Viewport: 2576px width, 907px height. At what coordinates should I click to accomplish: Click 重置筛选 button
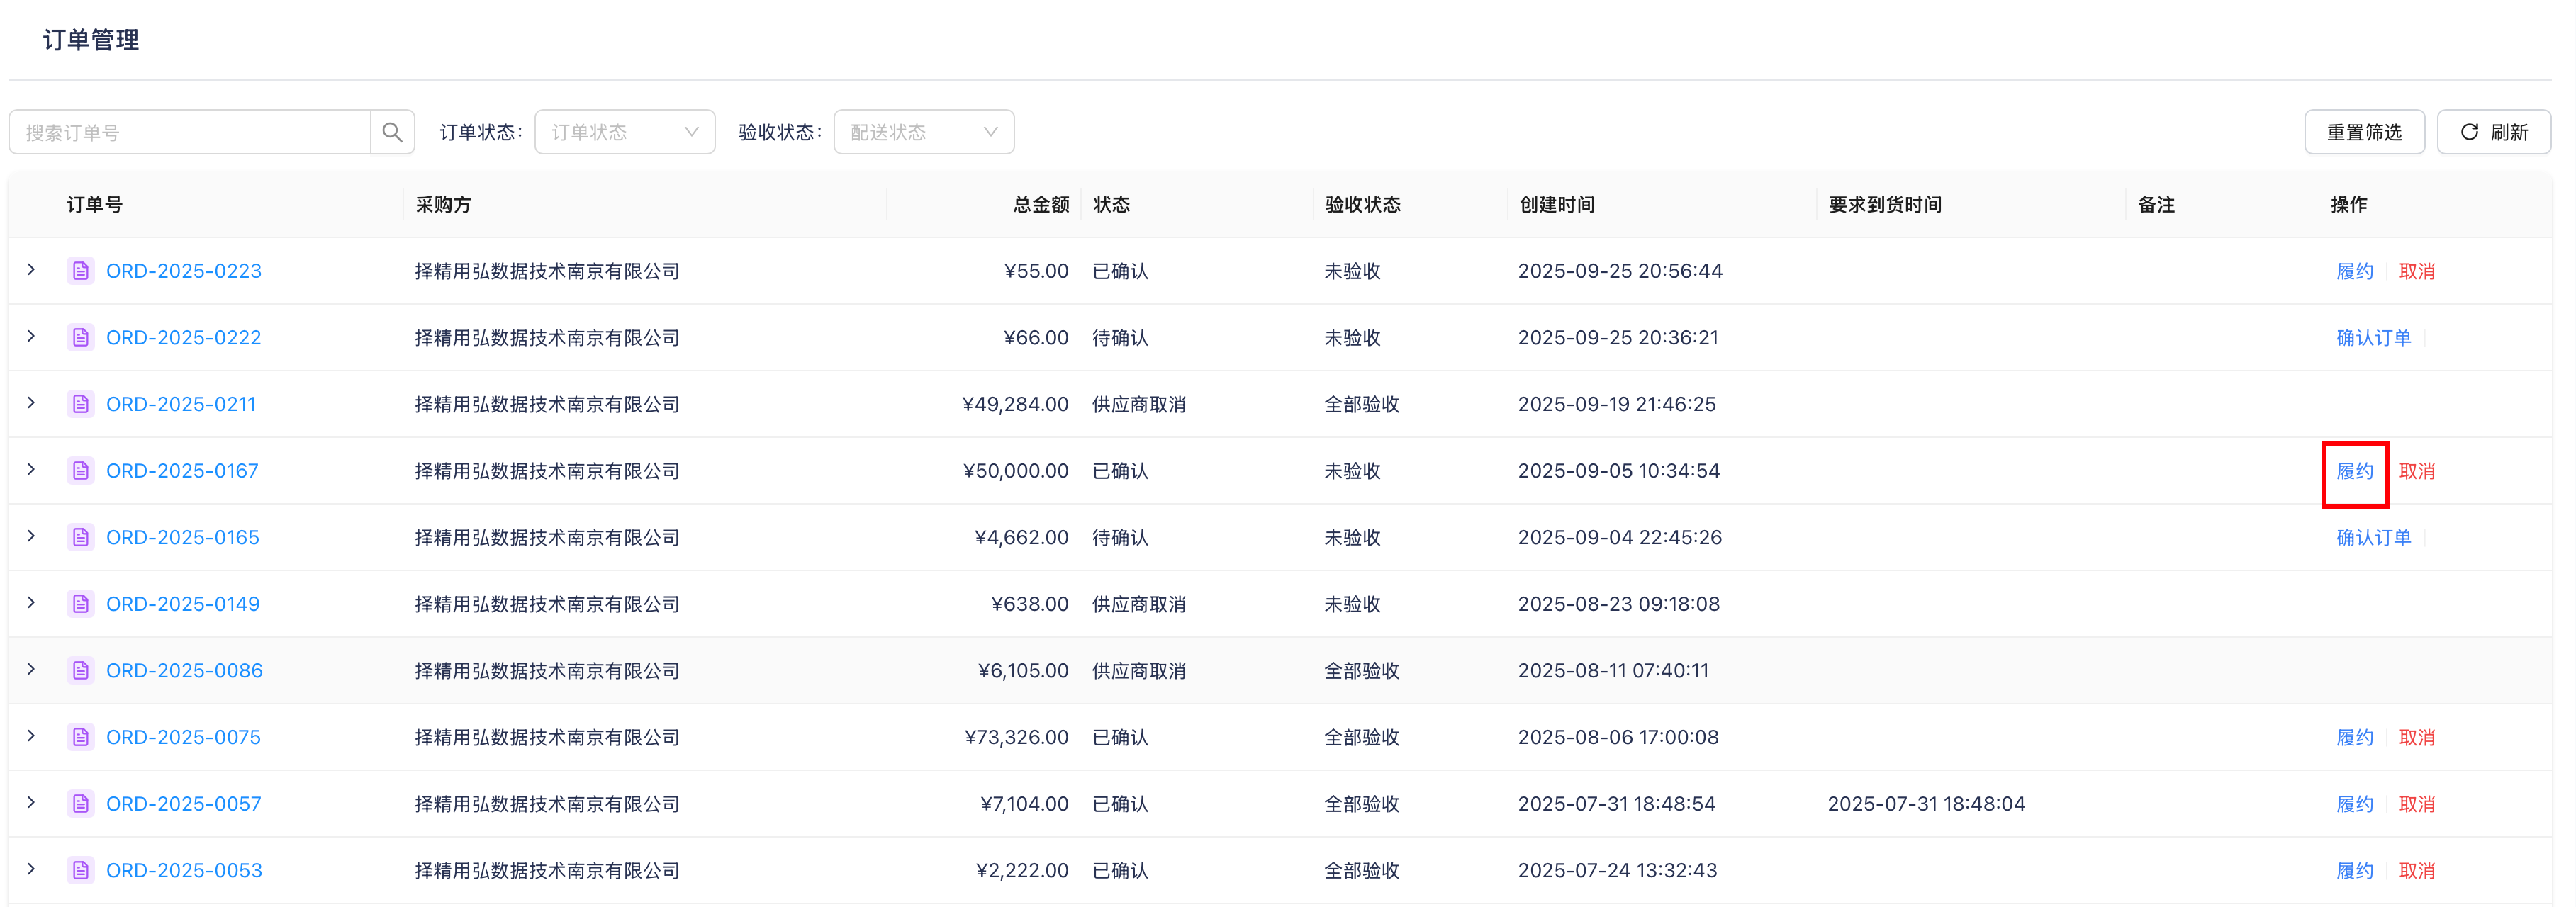tap(2364, 132)
